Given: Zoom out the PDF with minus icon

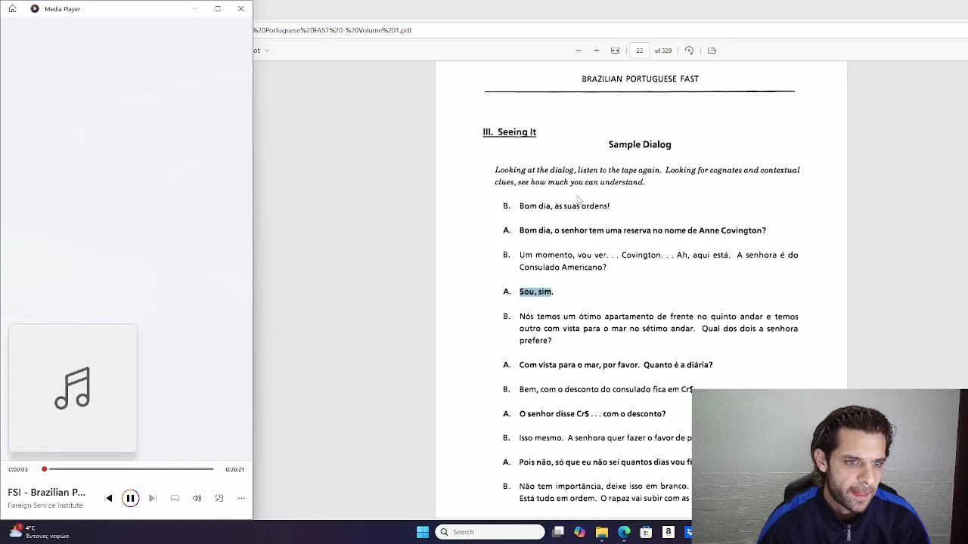Looking at the screenshot, I should [x=579, y=51].
